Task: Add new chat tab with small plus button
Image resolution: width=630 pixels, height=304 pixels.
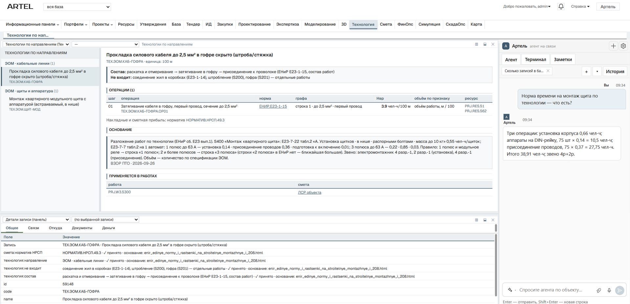Action: pyautogui.click(x=586, y=72)
